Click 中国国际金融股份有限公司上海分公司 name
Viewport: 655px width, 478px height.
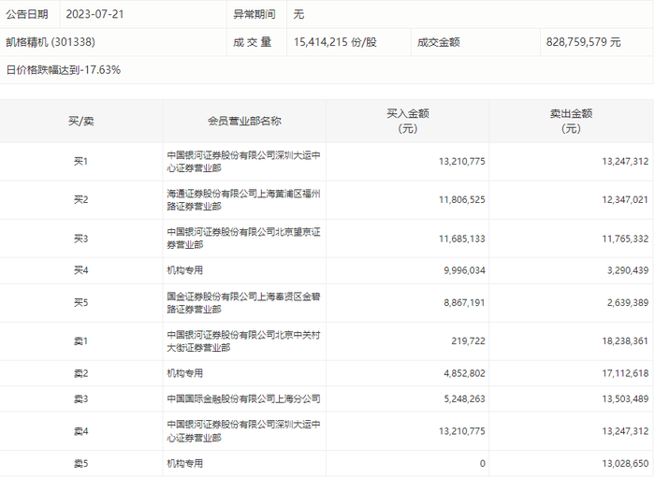pos(243,399)
